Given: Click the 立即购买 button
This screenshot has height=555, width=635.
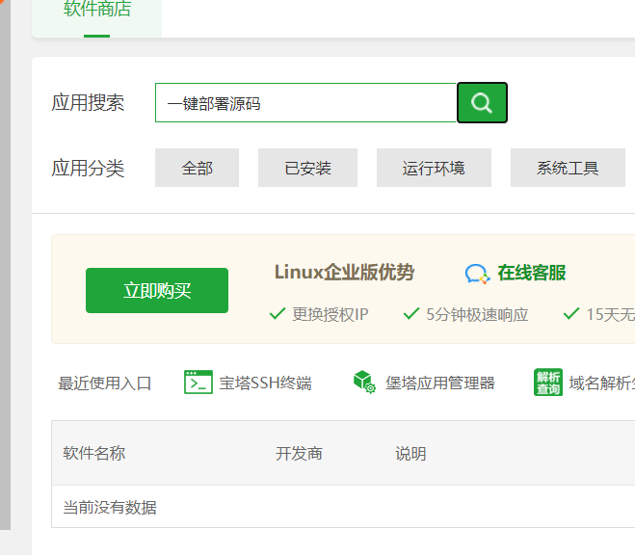Looking at the screenshot, I should [x=157, y=290].
